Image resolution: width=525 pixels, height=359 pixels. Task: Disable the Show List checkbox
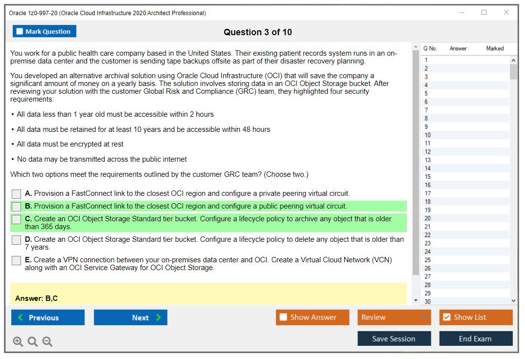click(446, 317)
